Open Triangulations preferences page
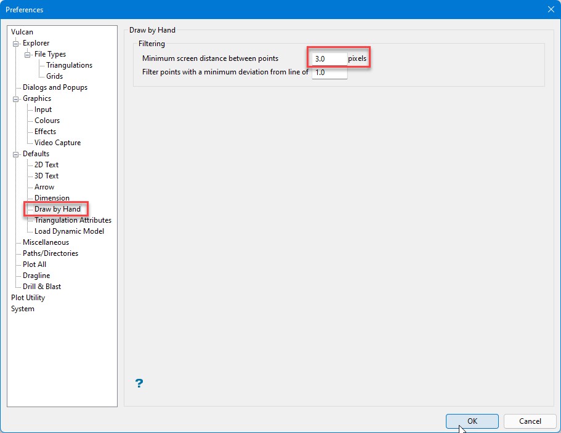The width and height of the screenshot is (561, 433). click(69, 65)
